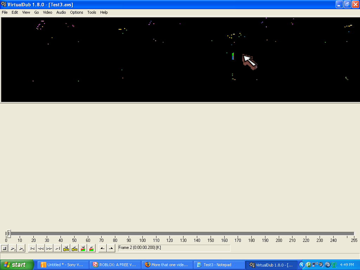Switch to Sony Vegas taskbar window
This screenshot has height=270, width=360.
coord(63,265)
